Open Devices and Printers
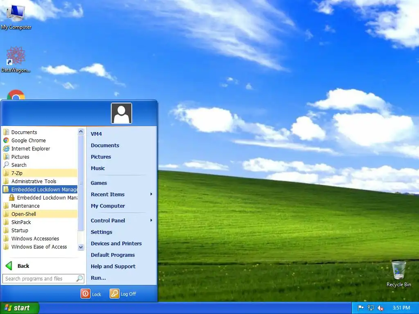The image size is (419, 314). click(x=116, y=244)
